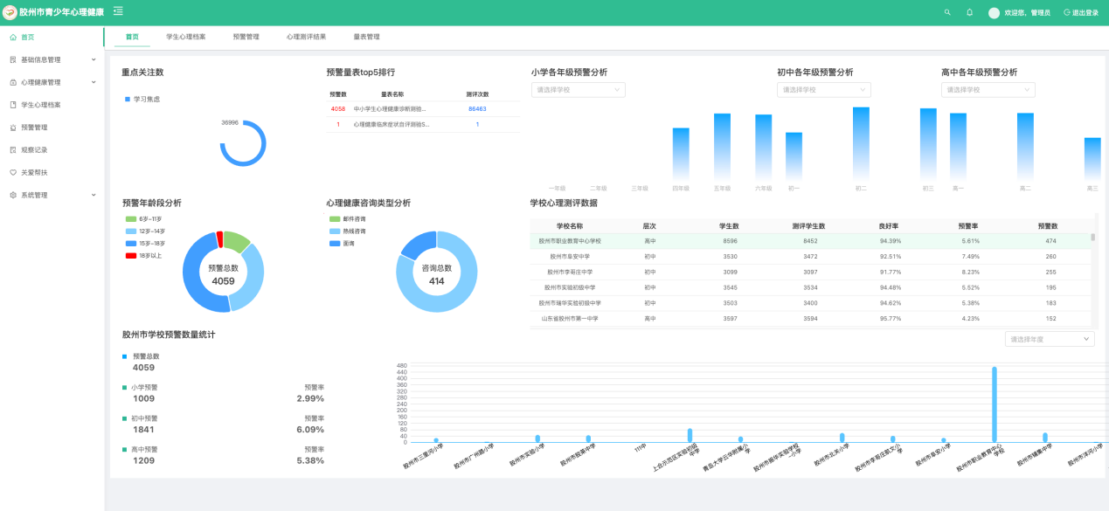Click the search magnifier icon in header
The height and width of the screenshot is (511, 1109).
tap(947, 12)
